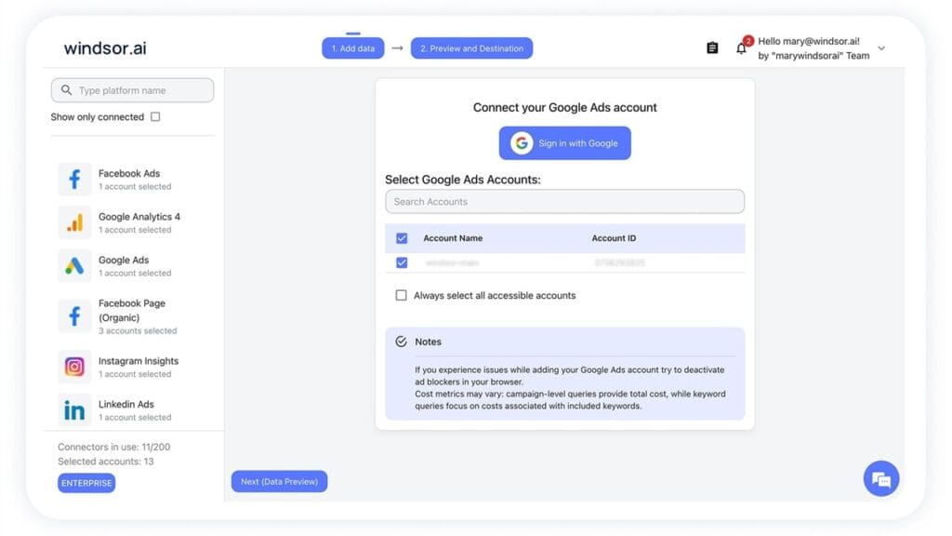Viewport: 952px width, 536px height.
Task: Click the Account ID column header
Action: [614, 238]
